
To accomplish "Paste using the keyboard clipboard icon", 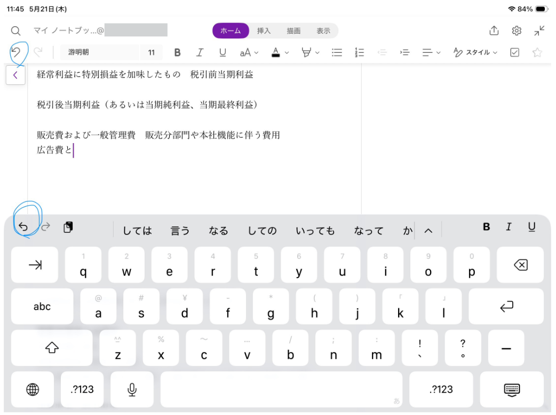I will pos(68,227).
